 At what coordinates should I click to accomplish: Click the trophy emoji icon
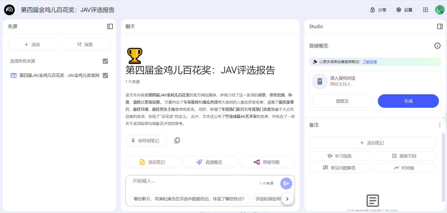tap(135, 56)
